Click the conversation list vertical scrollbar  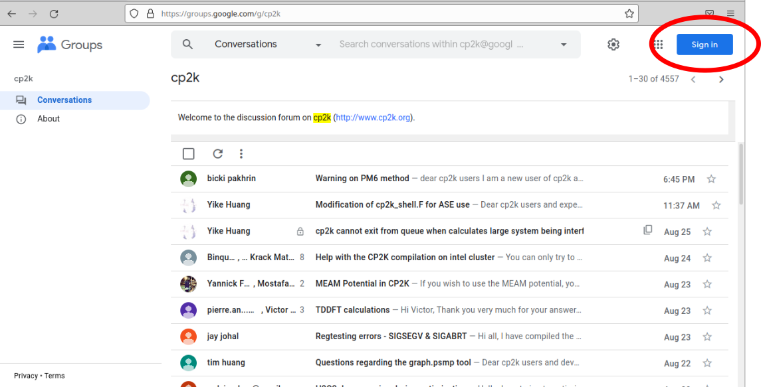[x=740, y=174]
